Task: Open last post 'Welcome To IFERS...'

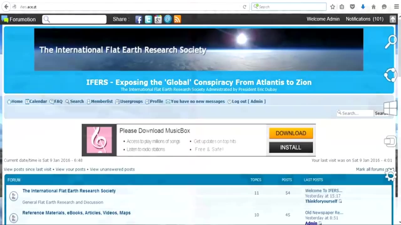Action: coord(324,191)
